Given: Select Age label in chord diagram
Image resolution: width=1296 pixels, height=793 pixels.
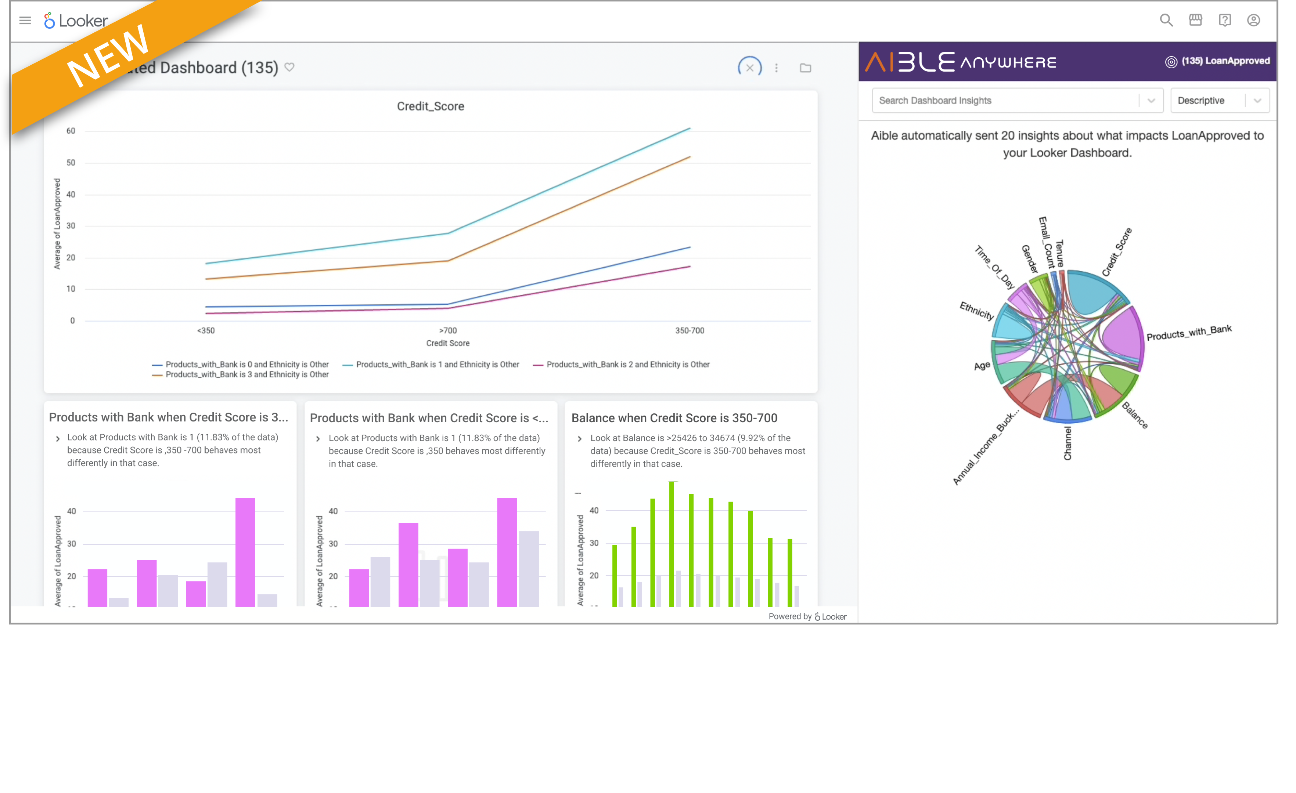Looking at the screenshot, I should pos(982,365).
